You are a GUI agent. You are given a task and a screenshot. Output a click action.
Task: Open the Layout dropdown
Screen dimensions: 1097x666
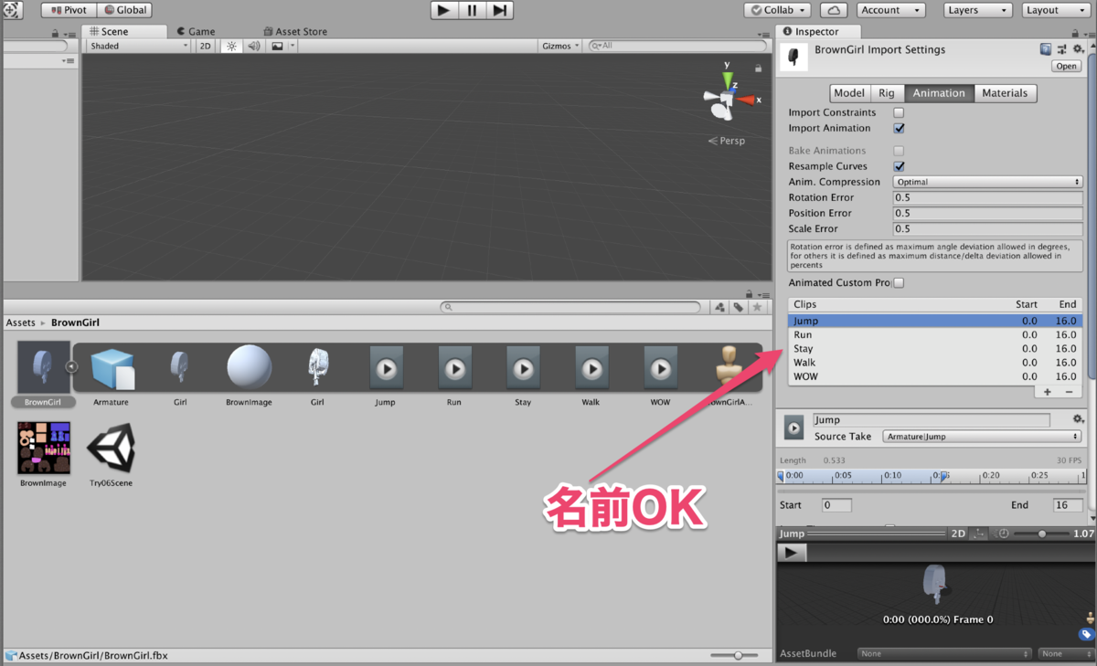[1055, 10]
